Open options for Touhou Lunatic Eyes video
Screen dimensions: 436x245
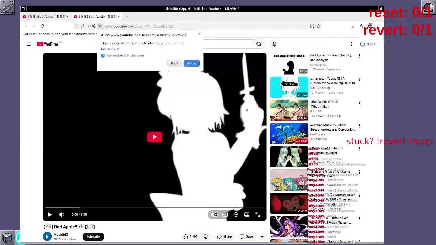point(360,219)
